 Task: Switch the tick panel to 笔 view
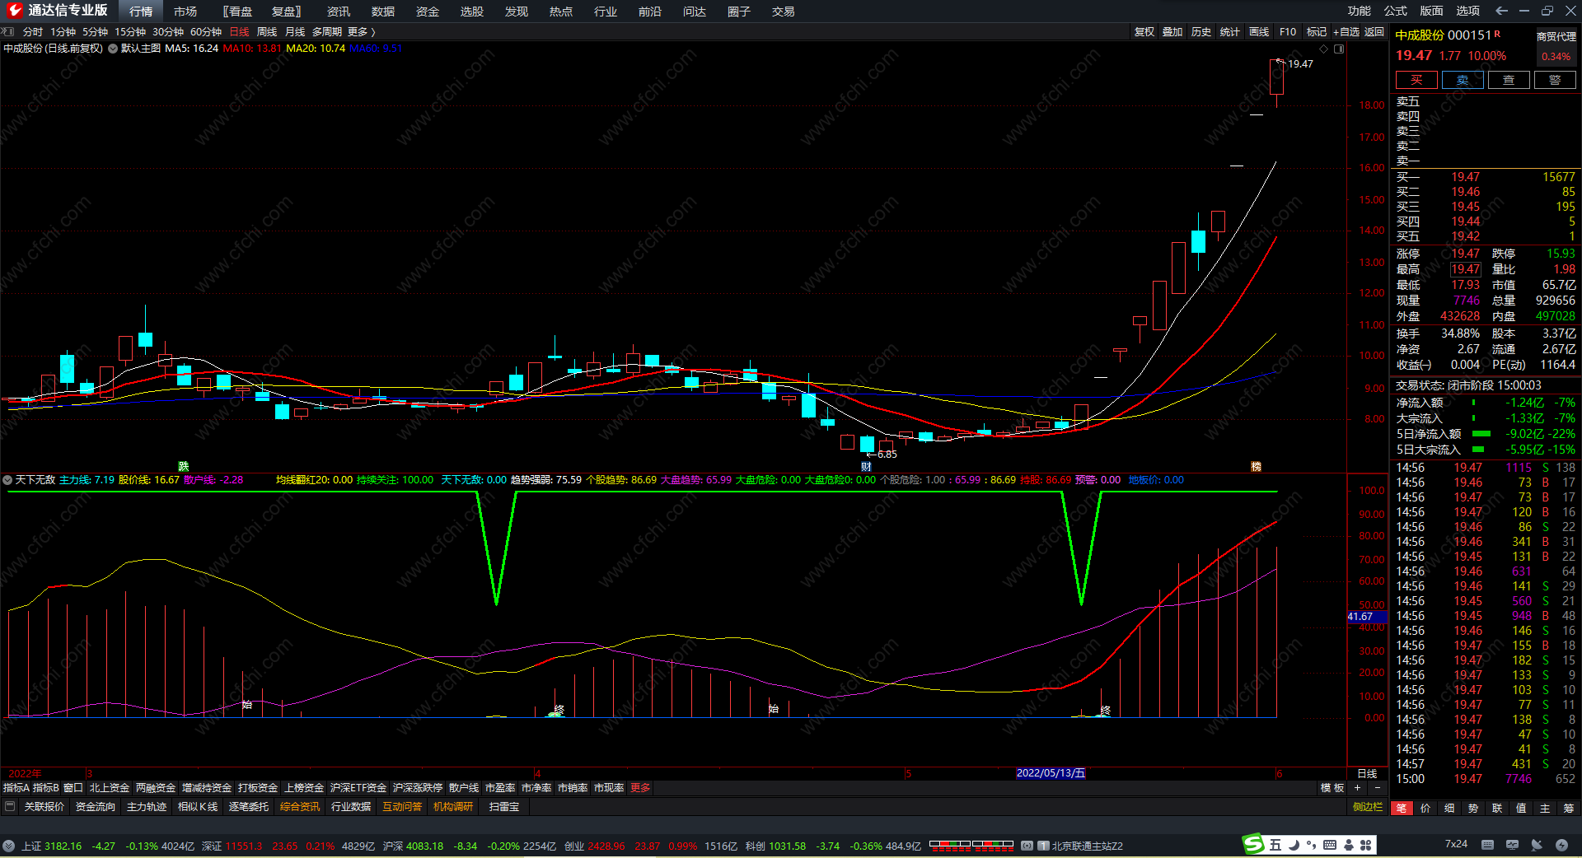tap(1402, 809)
